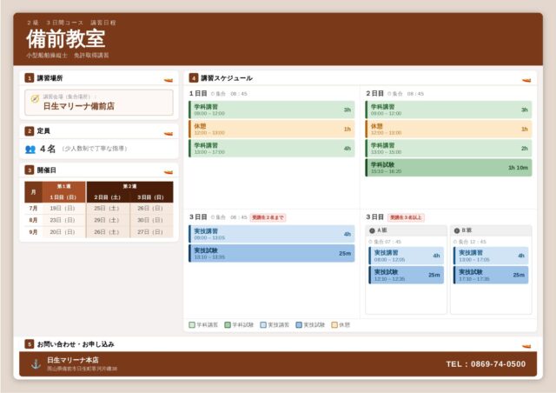This screenshot has height=393, width=556.
Task: Click the 第2週 table header
Action: [x=129, y=186]
